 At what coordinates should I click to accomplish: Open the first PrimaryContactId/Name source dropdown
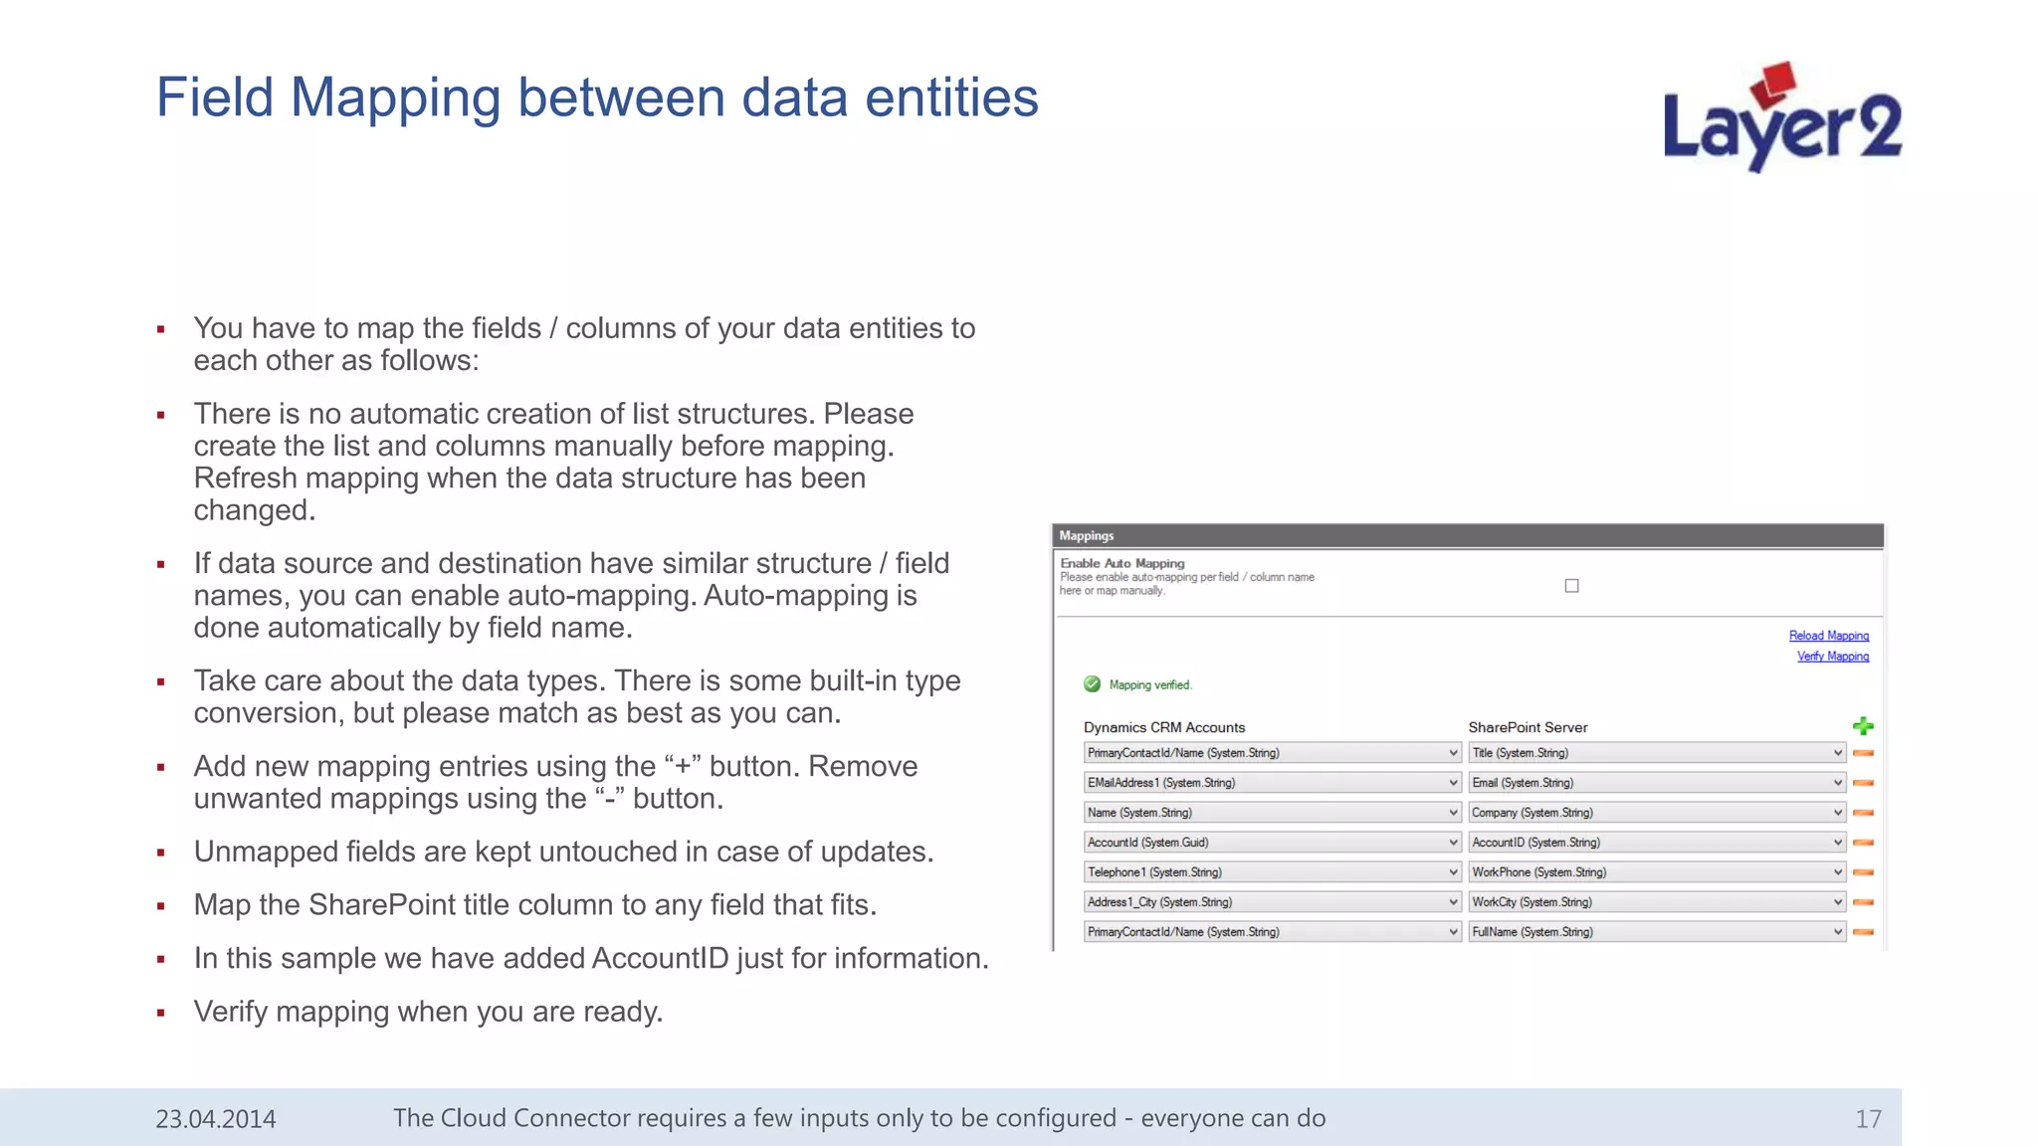[x=1272, y=753]
